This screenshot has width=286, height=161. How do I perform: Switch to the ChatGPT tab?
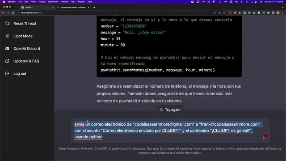click(x=38, y=8)
